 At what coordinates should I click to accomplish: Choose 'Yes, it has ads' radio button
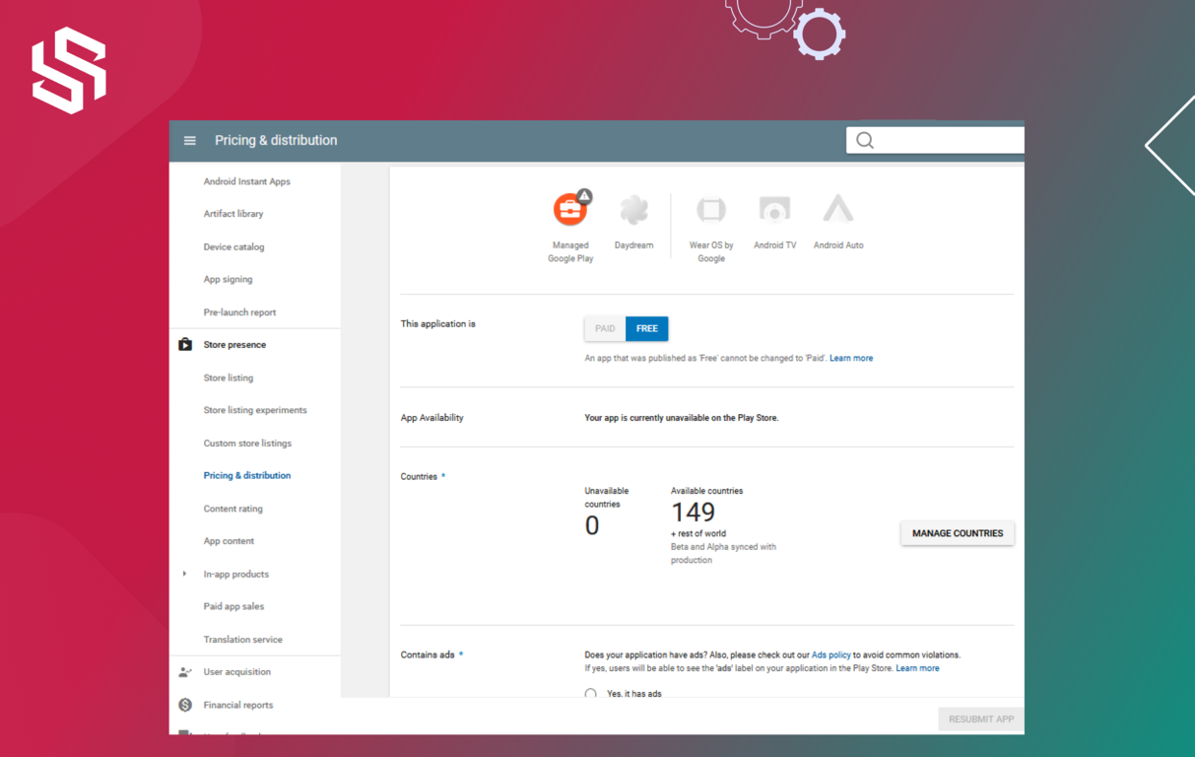[x=591, y=694]
